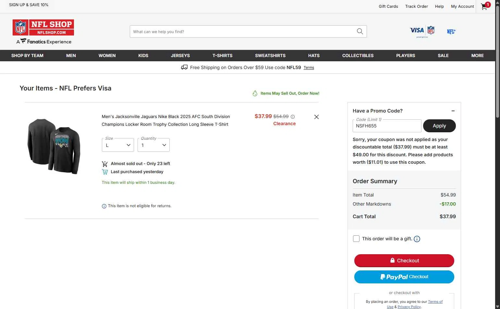This screenshot has height=309, width=500.
Task: Click the Cart Total $37.99 value
Action: 447,217
